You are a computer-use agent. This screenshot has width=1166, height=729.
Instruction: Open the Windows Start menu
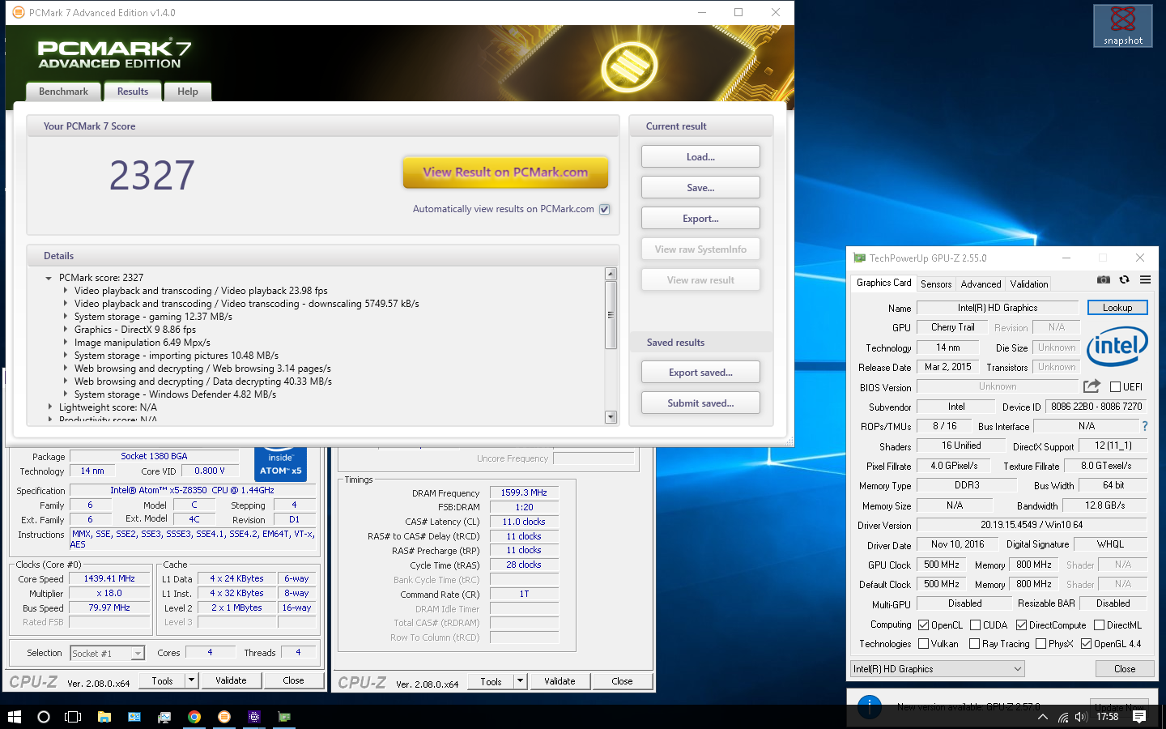[14, 717]
